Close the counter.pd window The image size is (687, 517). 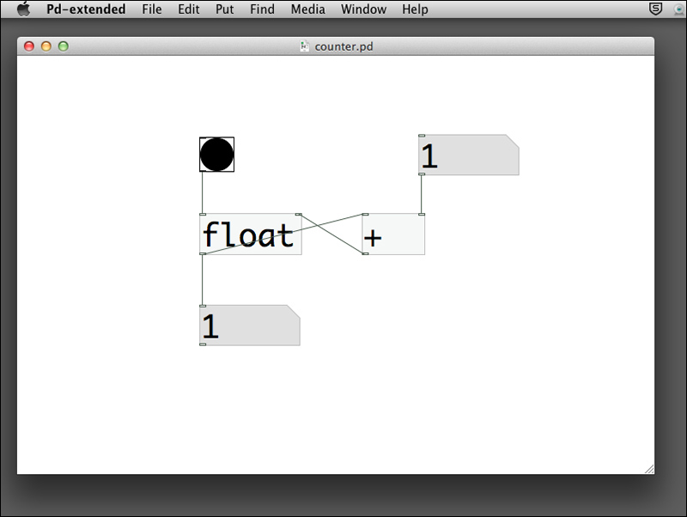tap(29, 46)
